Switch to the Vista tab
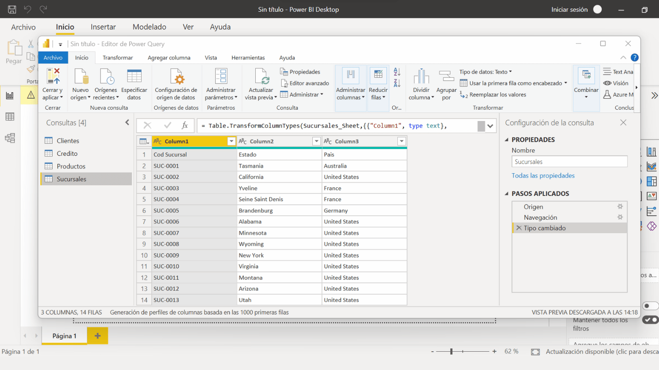The height and width of the screenshot is (370, 659). [x=211, y=58]
